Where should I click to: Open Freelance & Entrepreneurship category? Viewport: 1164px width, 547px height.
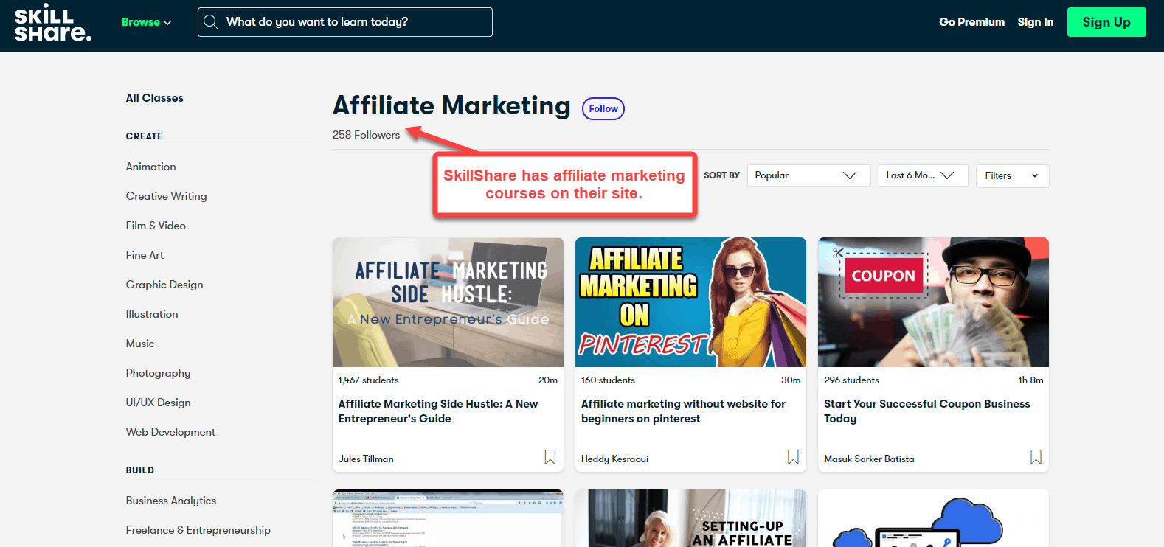pyautogui.click(x=198, y=530)
